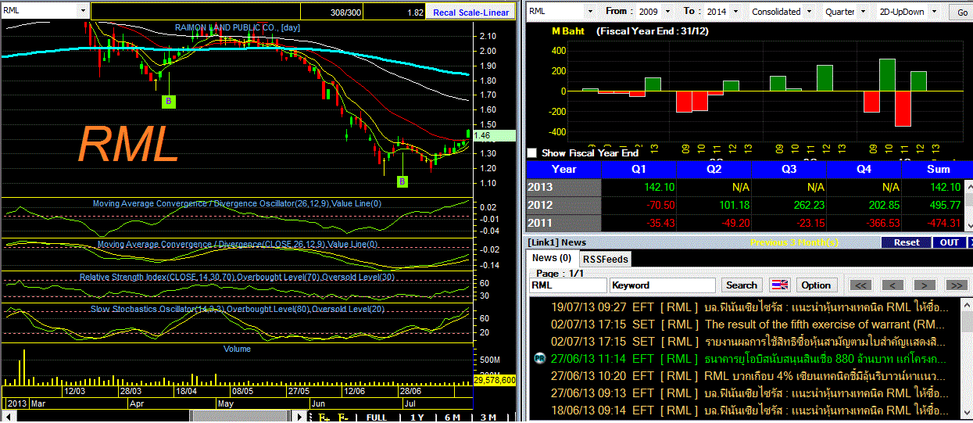Screen dimensions: 973x423
Task: Click the Previous 3 Month(s) label
Action: [794, 242]
